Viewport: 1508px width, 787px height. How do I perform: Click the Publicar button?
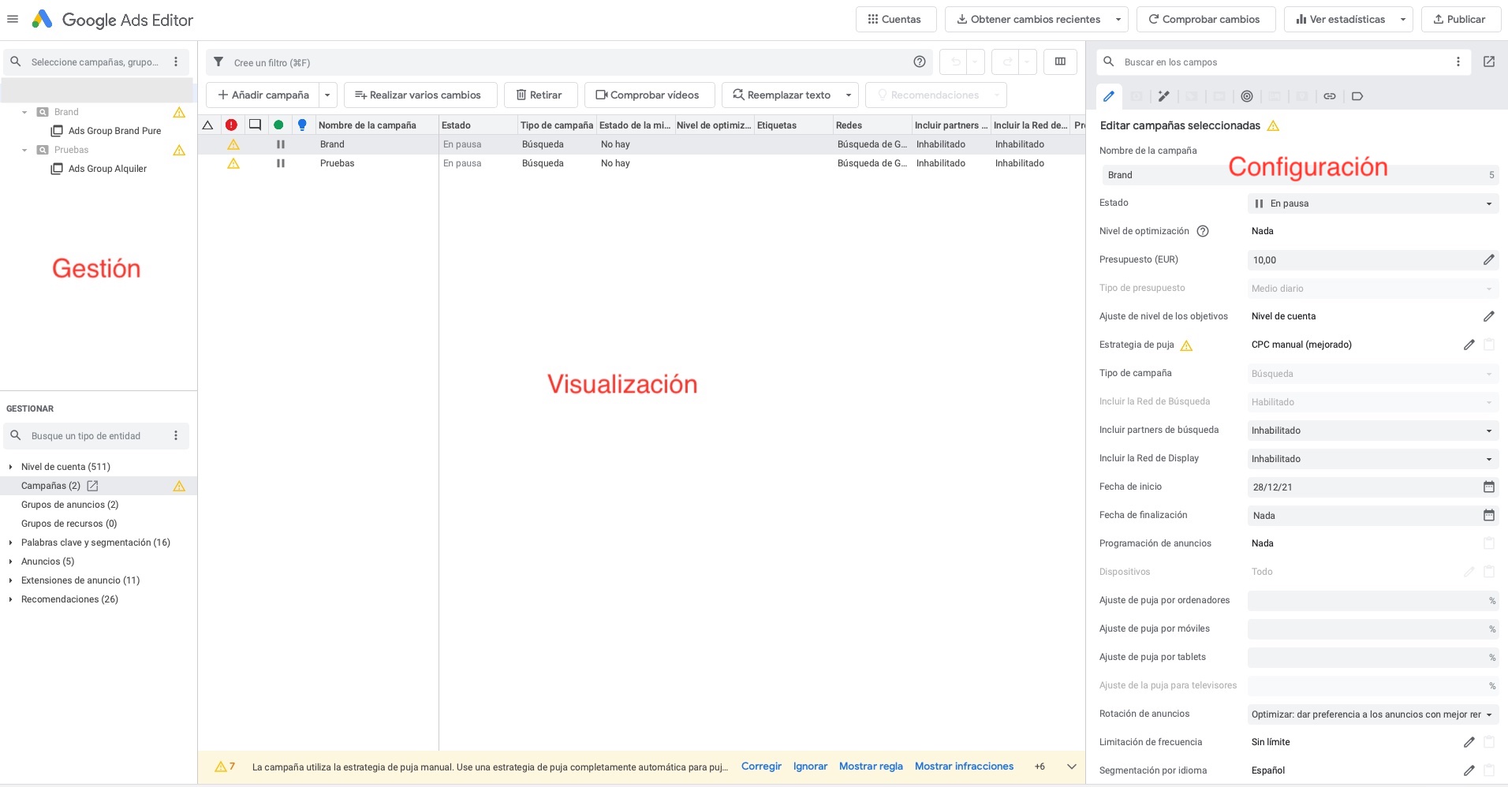1459,19
